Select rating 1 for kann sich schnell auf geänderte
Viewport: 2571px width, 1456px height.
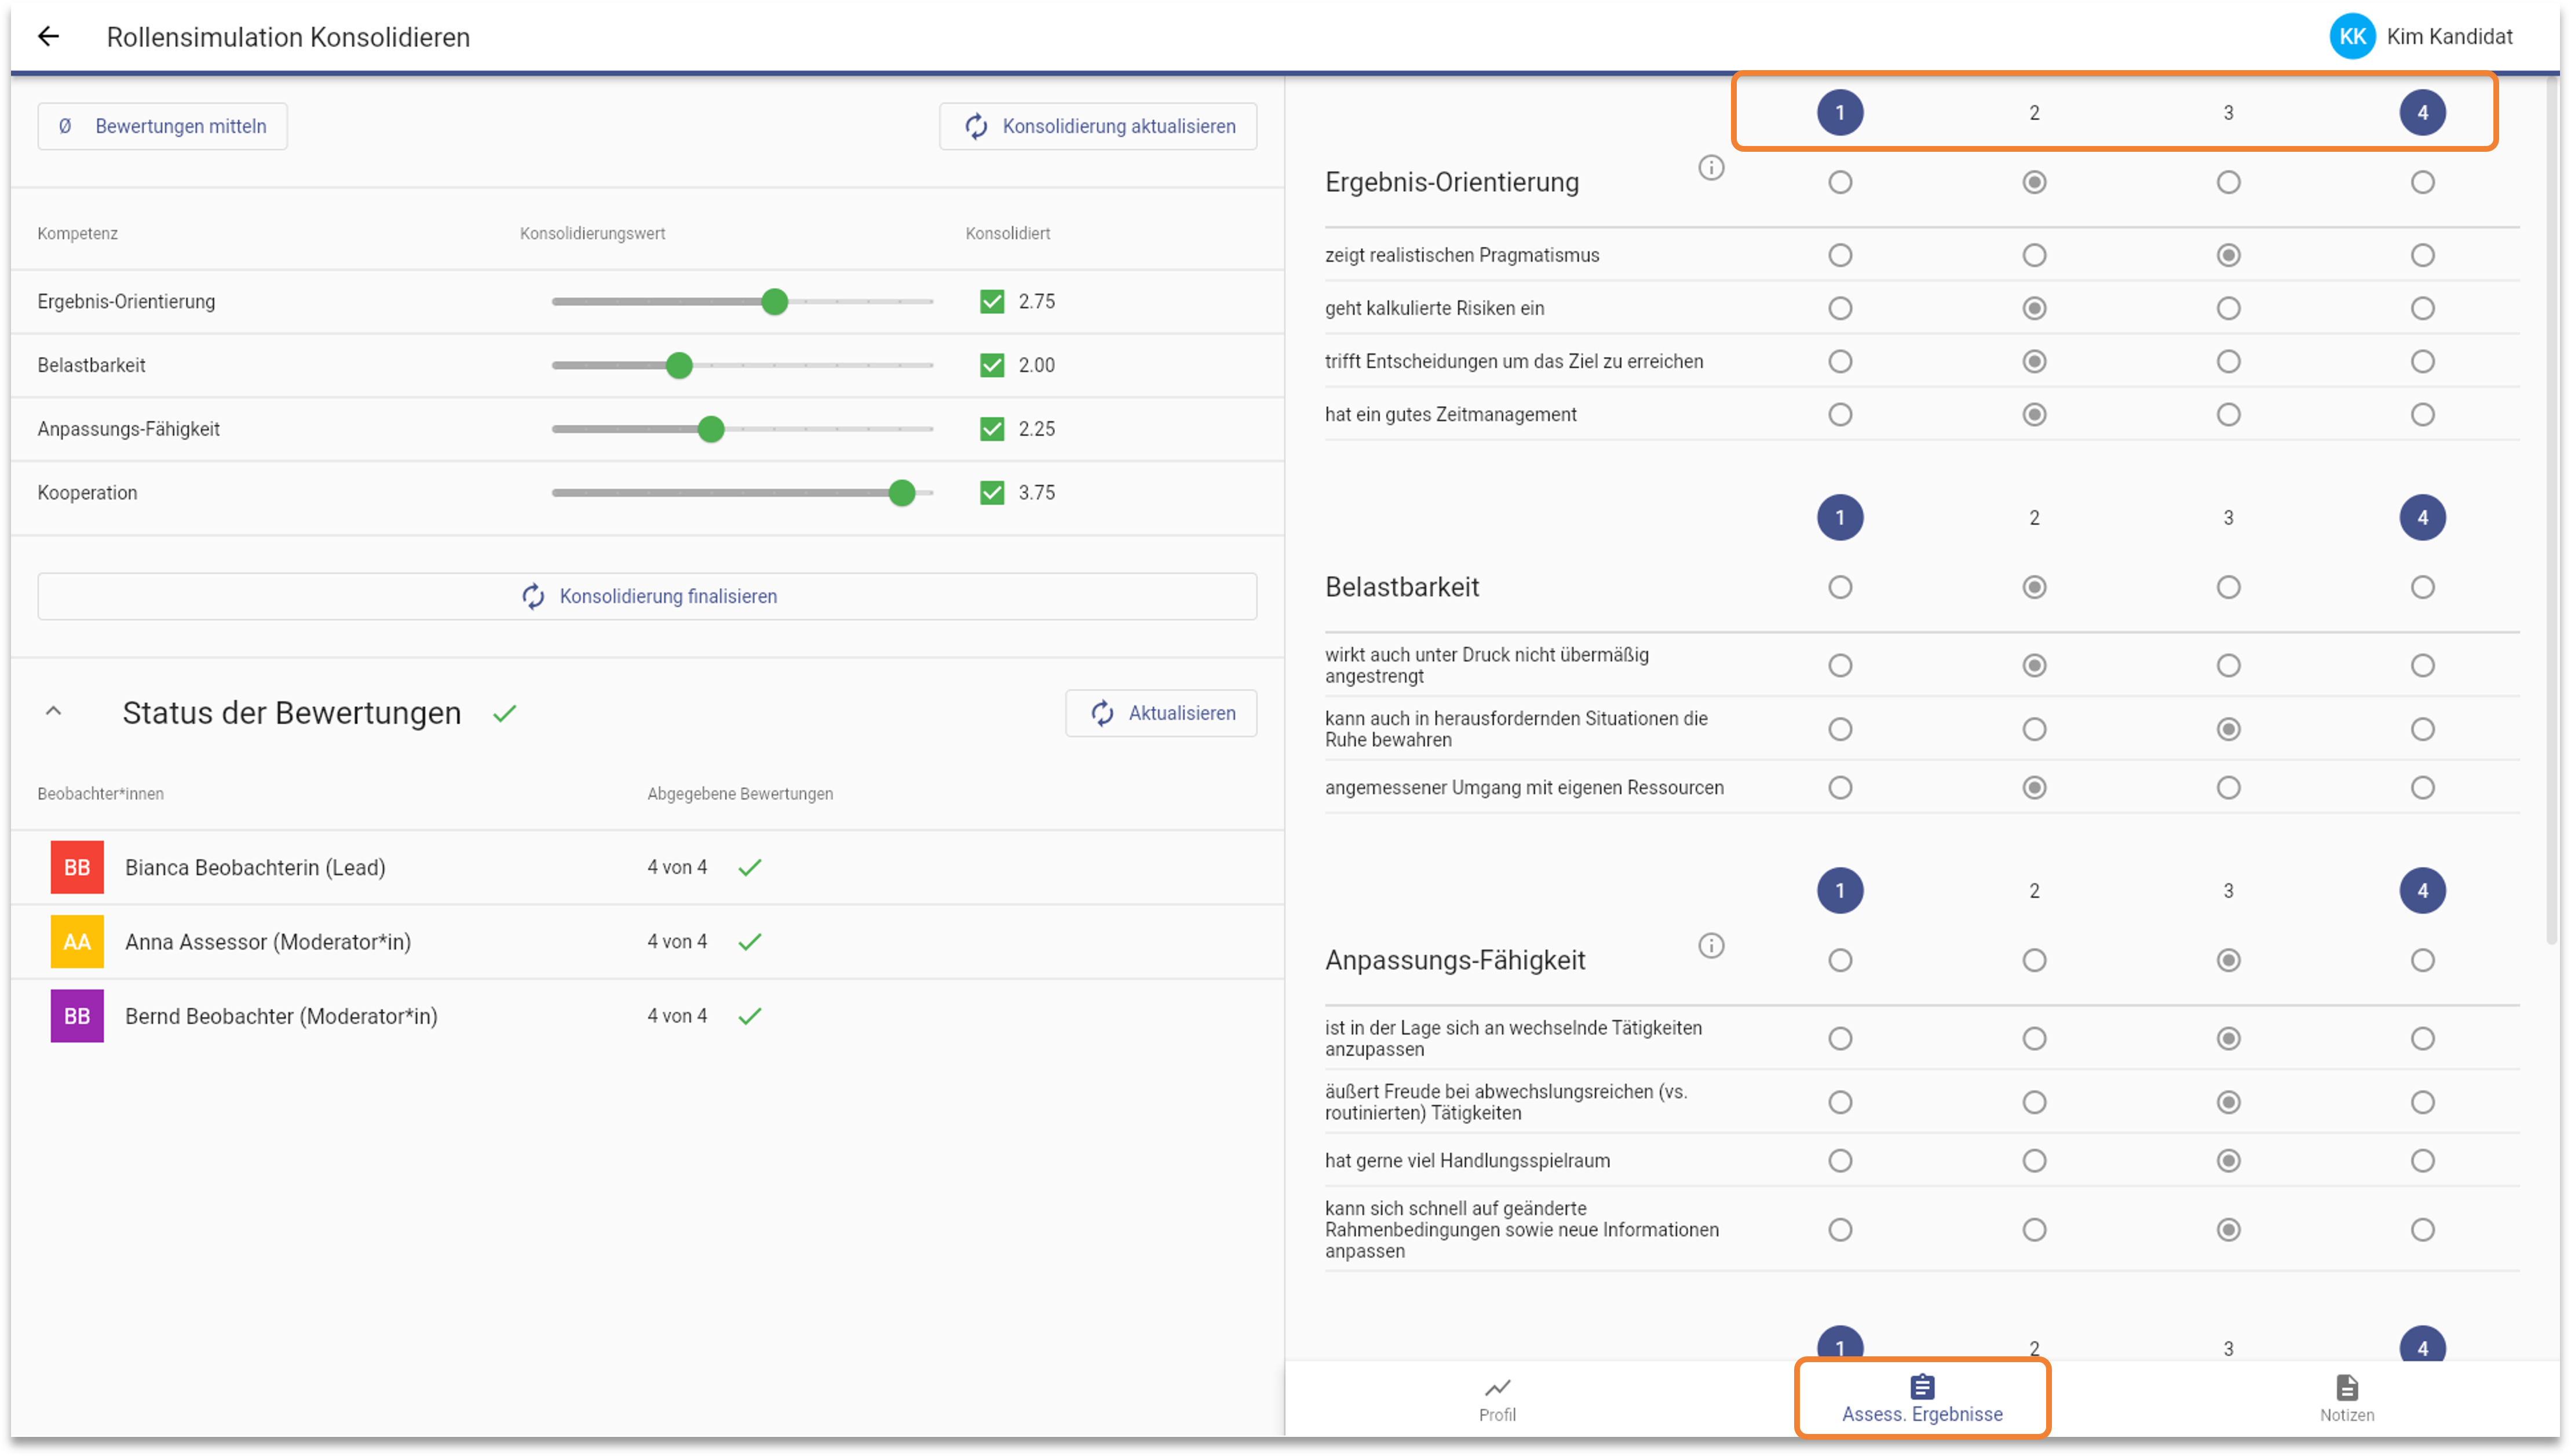(x=1839, y=1229)
